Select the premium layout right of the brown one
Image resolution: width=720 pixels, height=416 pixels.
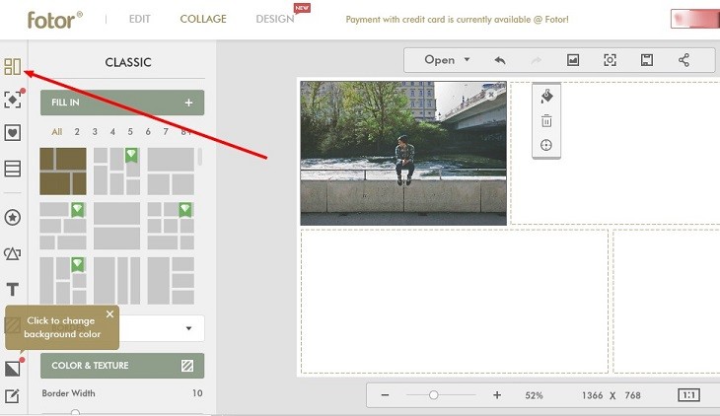116,171
